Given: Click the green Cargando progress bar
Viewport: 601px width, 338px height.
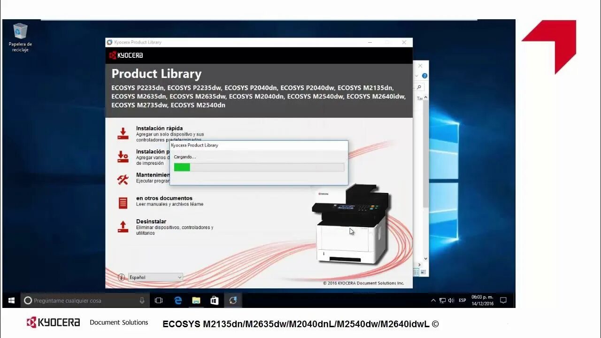Looking at the screenshot, I should coord(259,167).
